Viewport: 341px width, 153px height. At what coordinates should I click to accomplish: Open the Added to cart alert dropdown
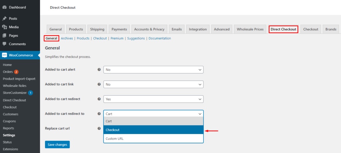tap(153, 70)
